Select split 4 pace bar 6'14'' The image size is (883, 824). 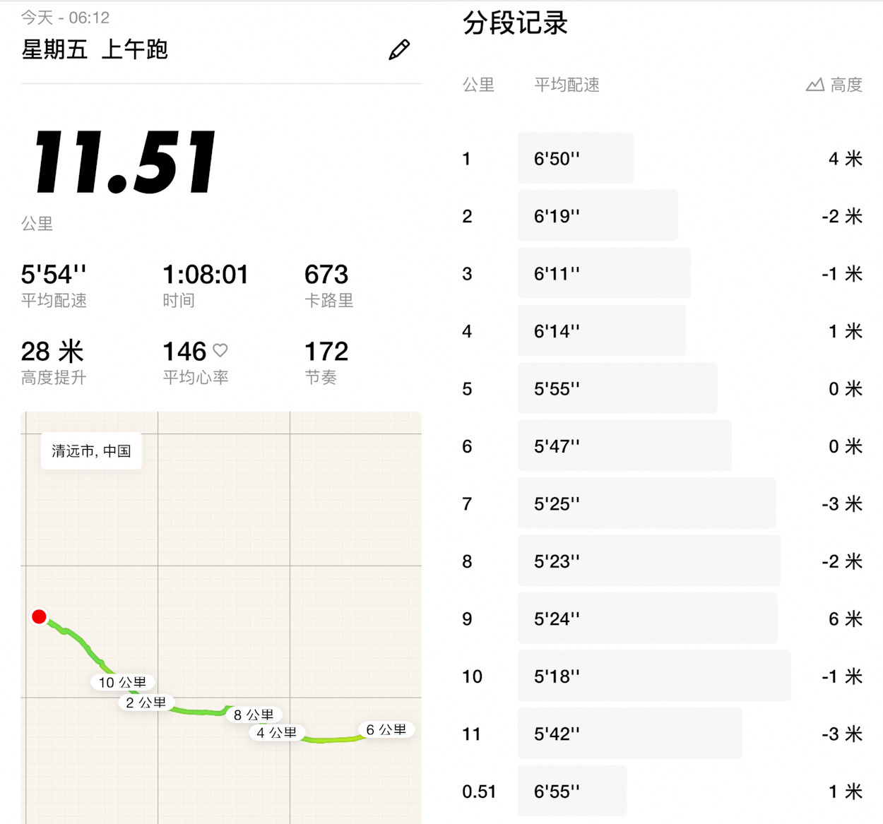pyautogui.click(x=602, y=330)
